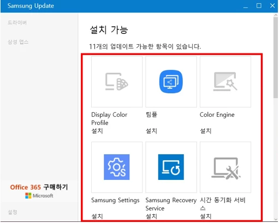
Task: Open the Samsung Recovery Service icon
Action: pyautogui.click(x=171, y=167)
